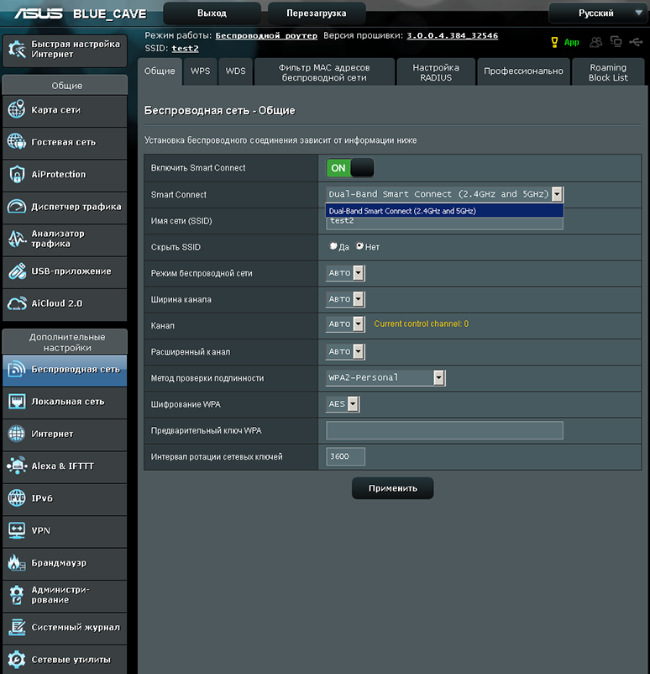Image resolution: width=650 pixels, height=674 pixels.
Task: Click the yellow lightbulb App icon
Action: [x=554, y=42]
